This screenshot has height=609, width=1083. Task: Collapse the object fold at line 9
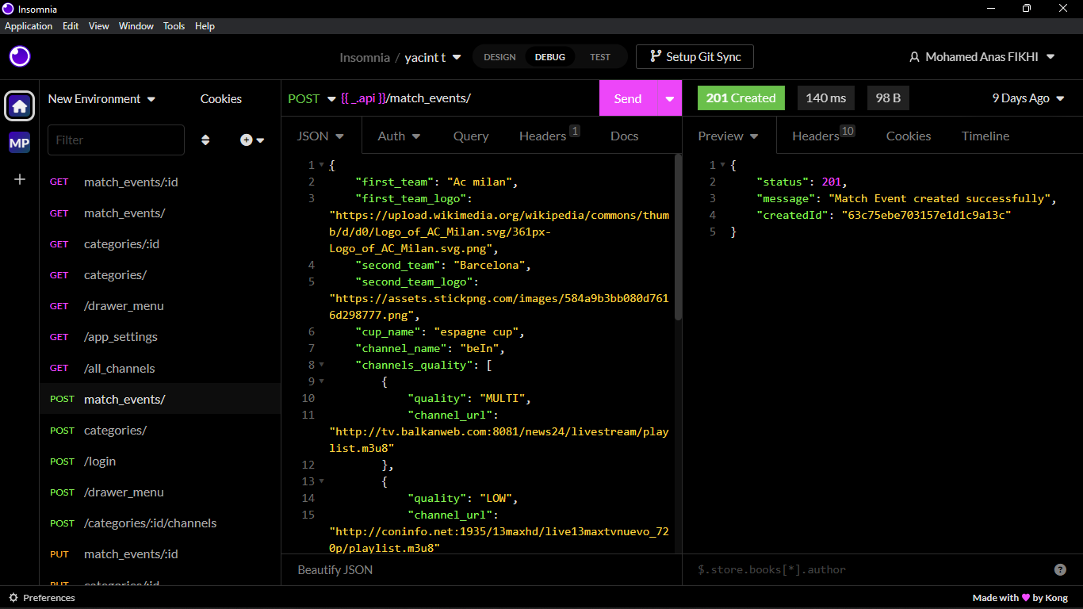(321, 381)
